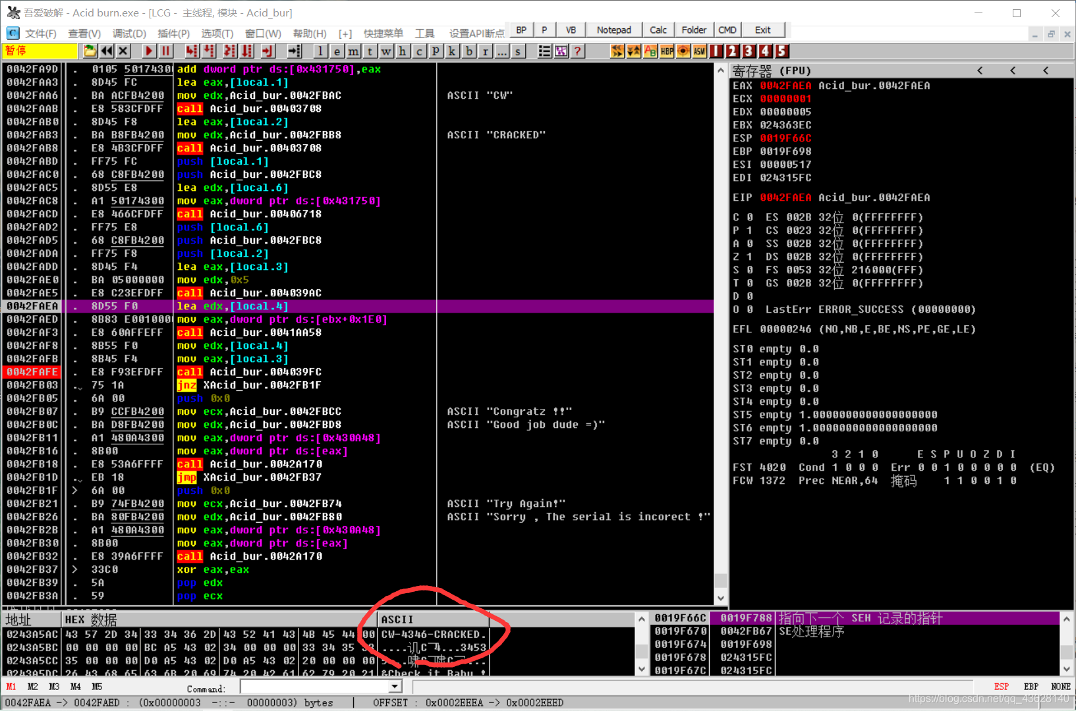Open CPU window with 'c' button

tap(419, 51)
